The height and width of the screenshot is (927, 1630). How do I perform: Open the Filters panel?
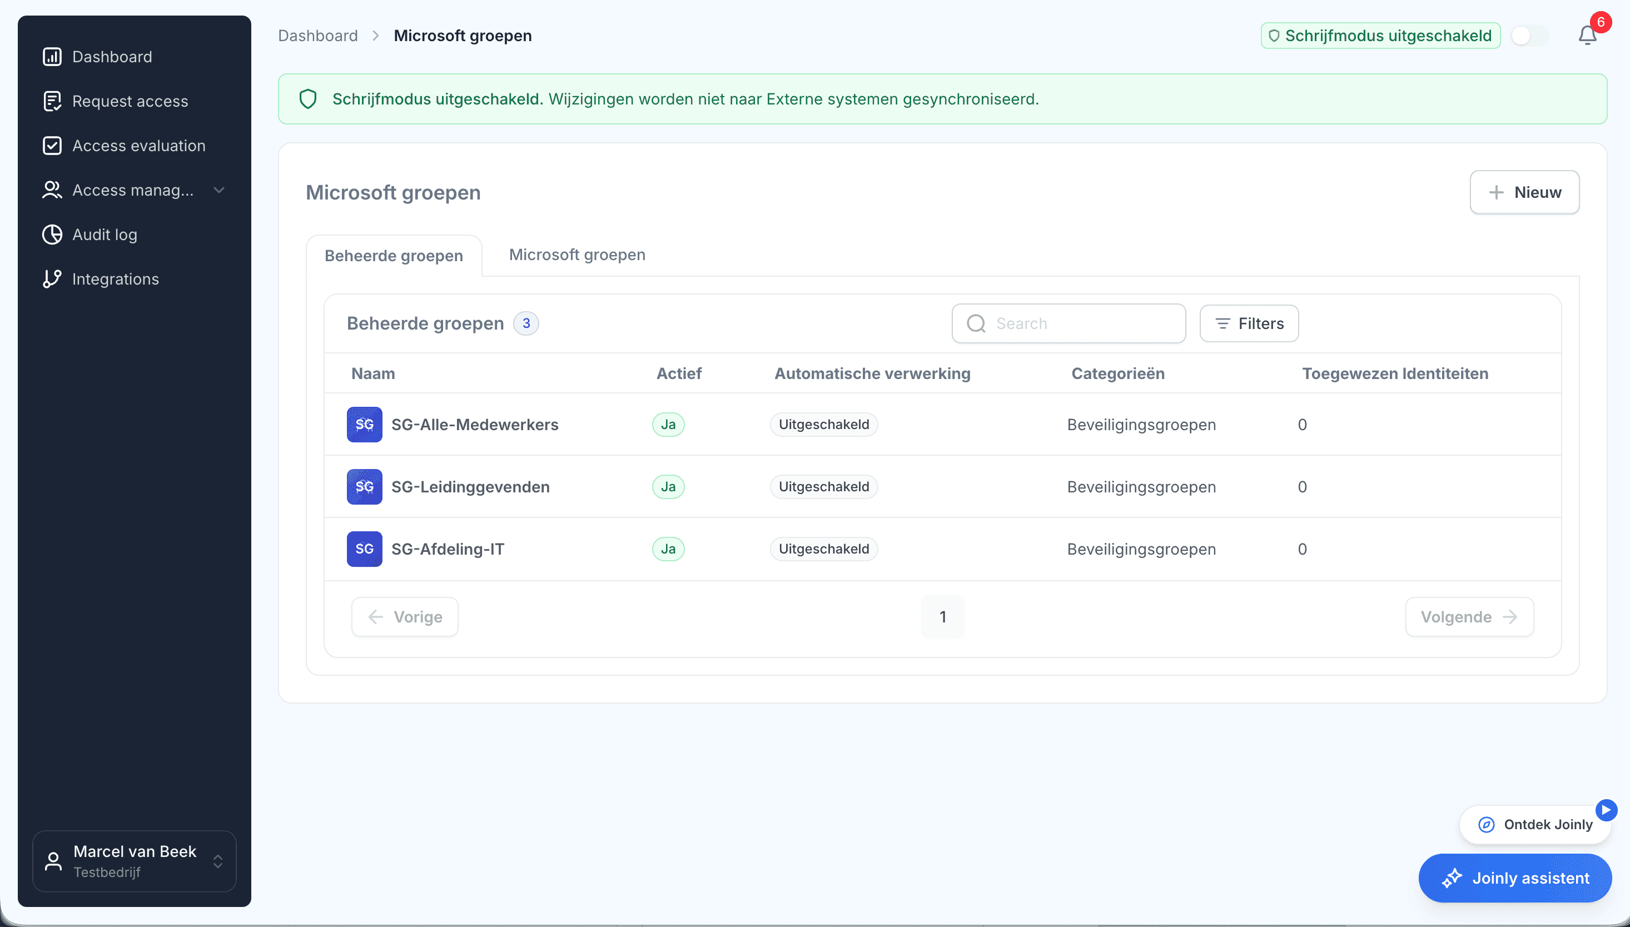(x=1249, y=323)
